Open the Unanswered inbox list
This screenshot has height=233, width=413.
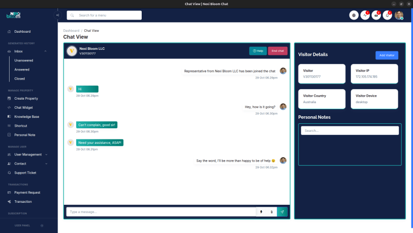[x=24, y=60]
